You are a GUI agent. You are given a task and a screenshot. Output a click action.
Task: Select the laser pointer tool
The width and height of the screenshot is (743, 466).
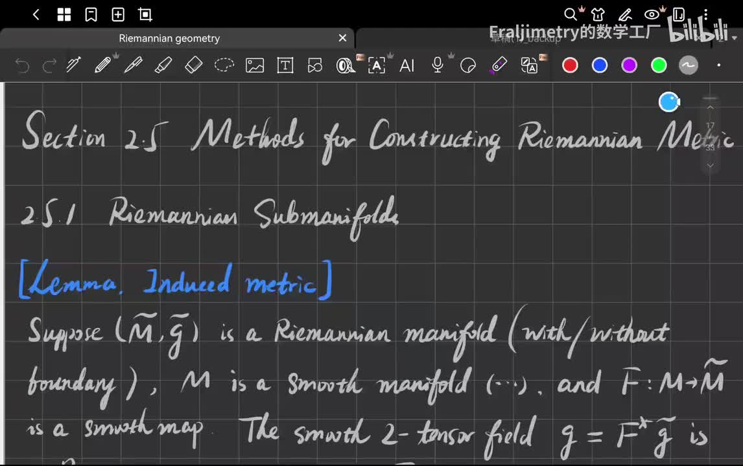498,65
